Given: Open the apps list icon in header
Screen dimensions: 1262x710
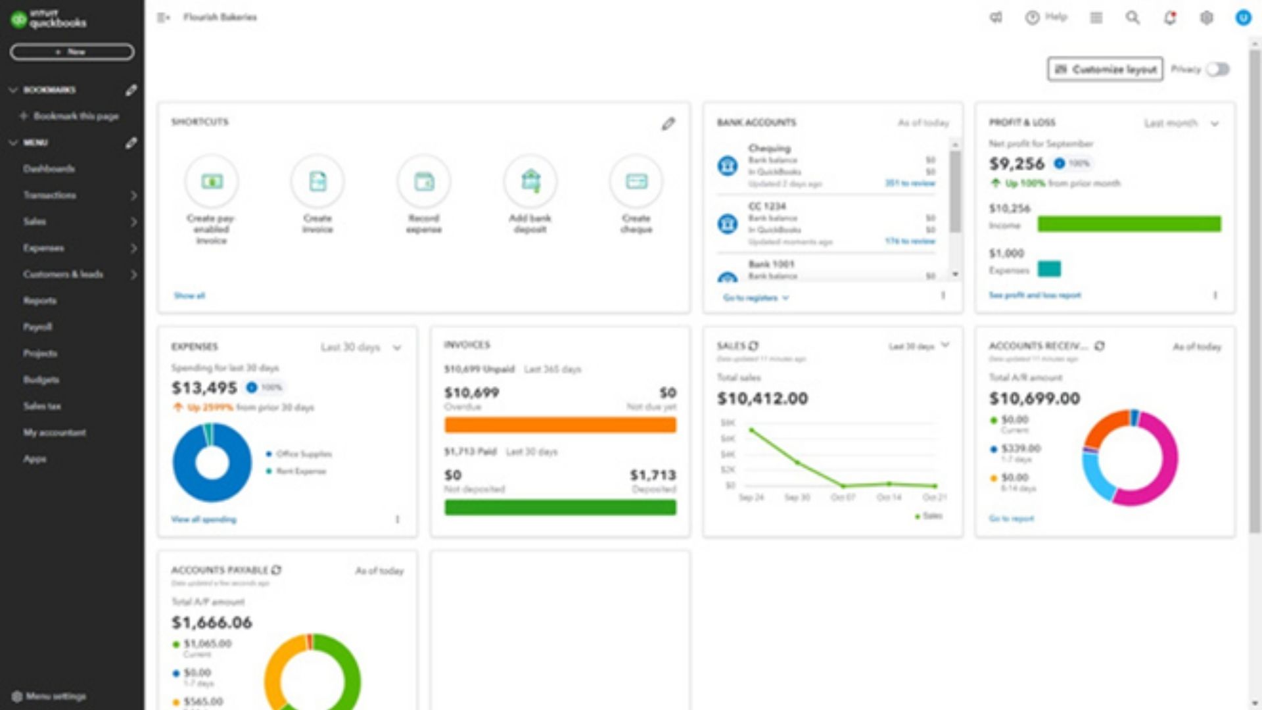Looking at the screenshot, I should click(x=1096, y=18).
